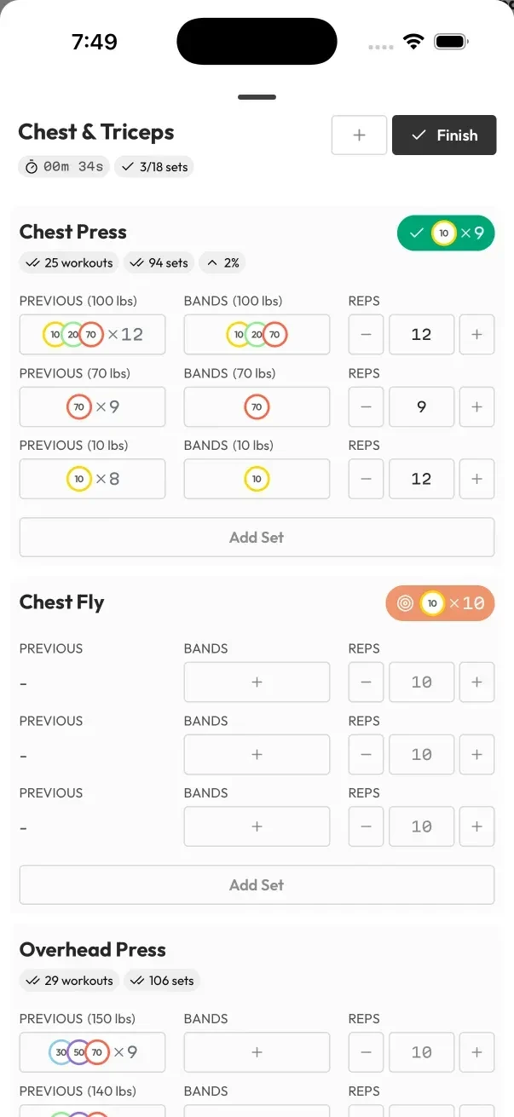Tap the orange active-set badge on Chest Fly
The width and height of the screenshot is (514, 1117).
coord(440,602)
